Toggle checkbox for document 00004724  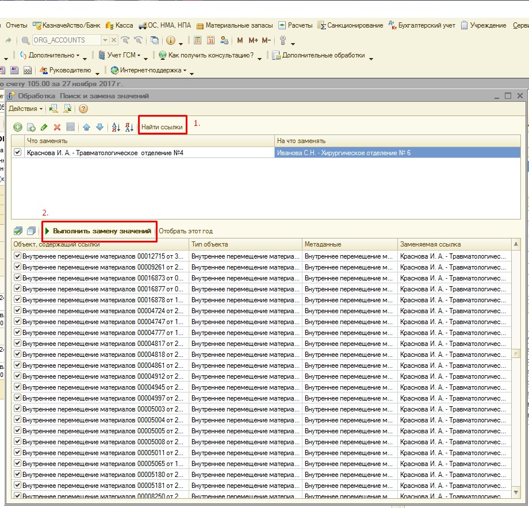click(17, 310)
